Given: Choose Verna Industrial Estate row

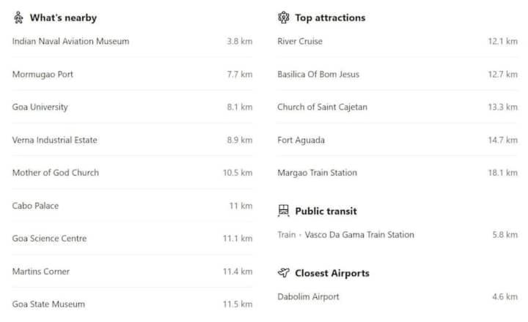Looking at the screenshot, I should pyautogui.click(x=132, y=140).
